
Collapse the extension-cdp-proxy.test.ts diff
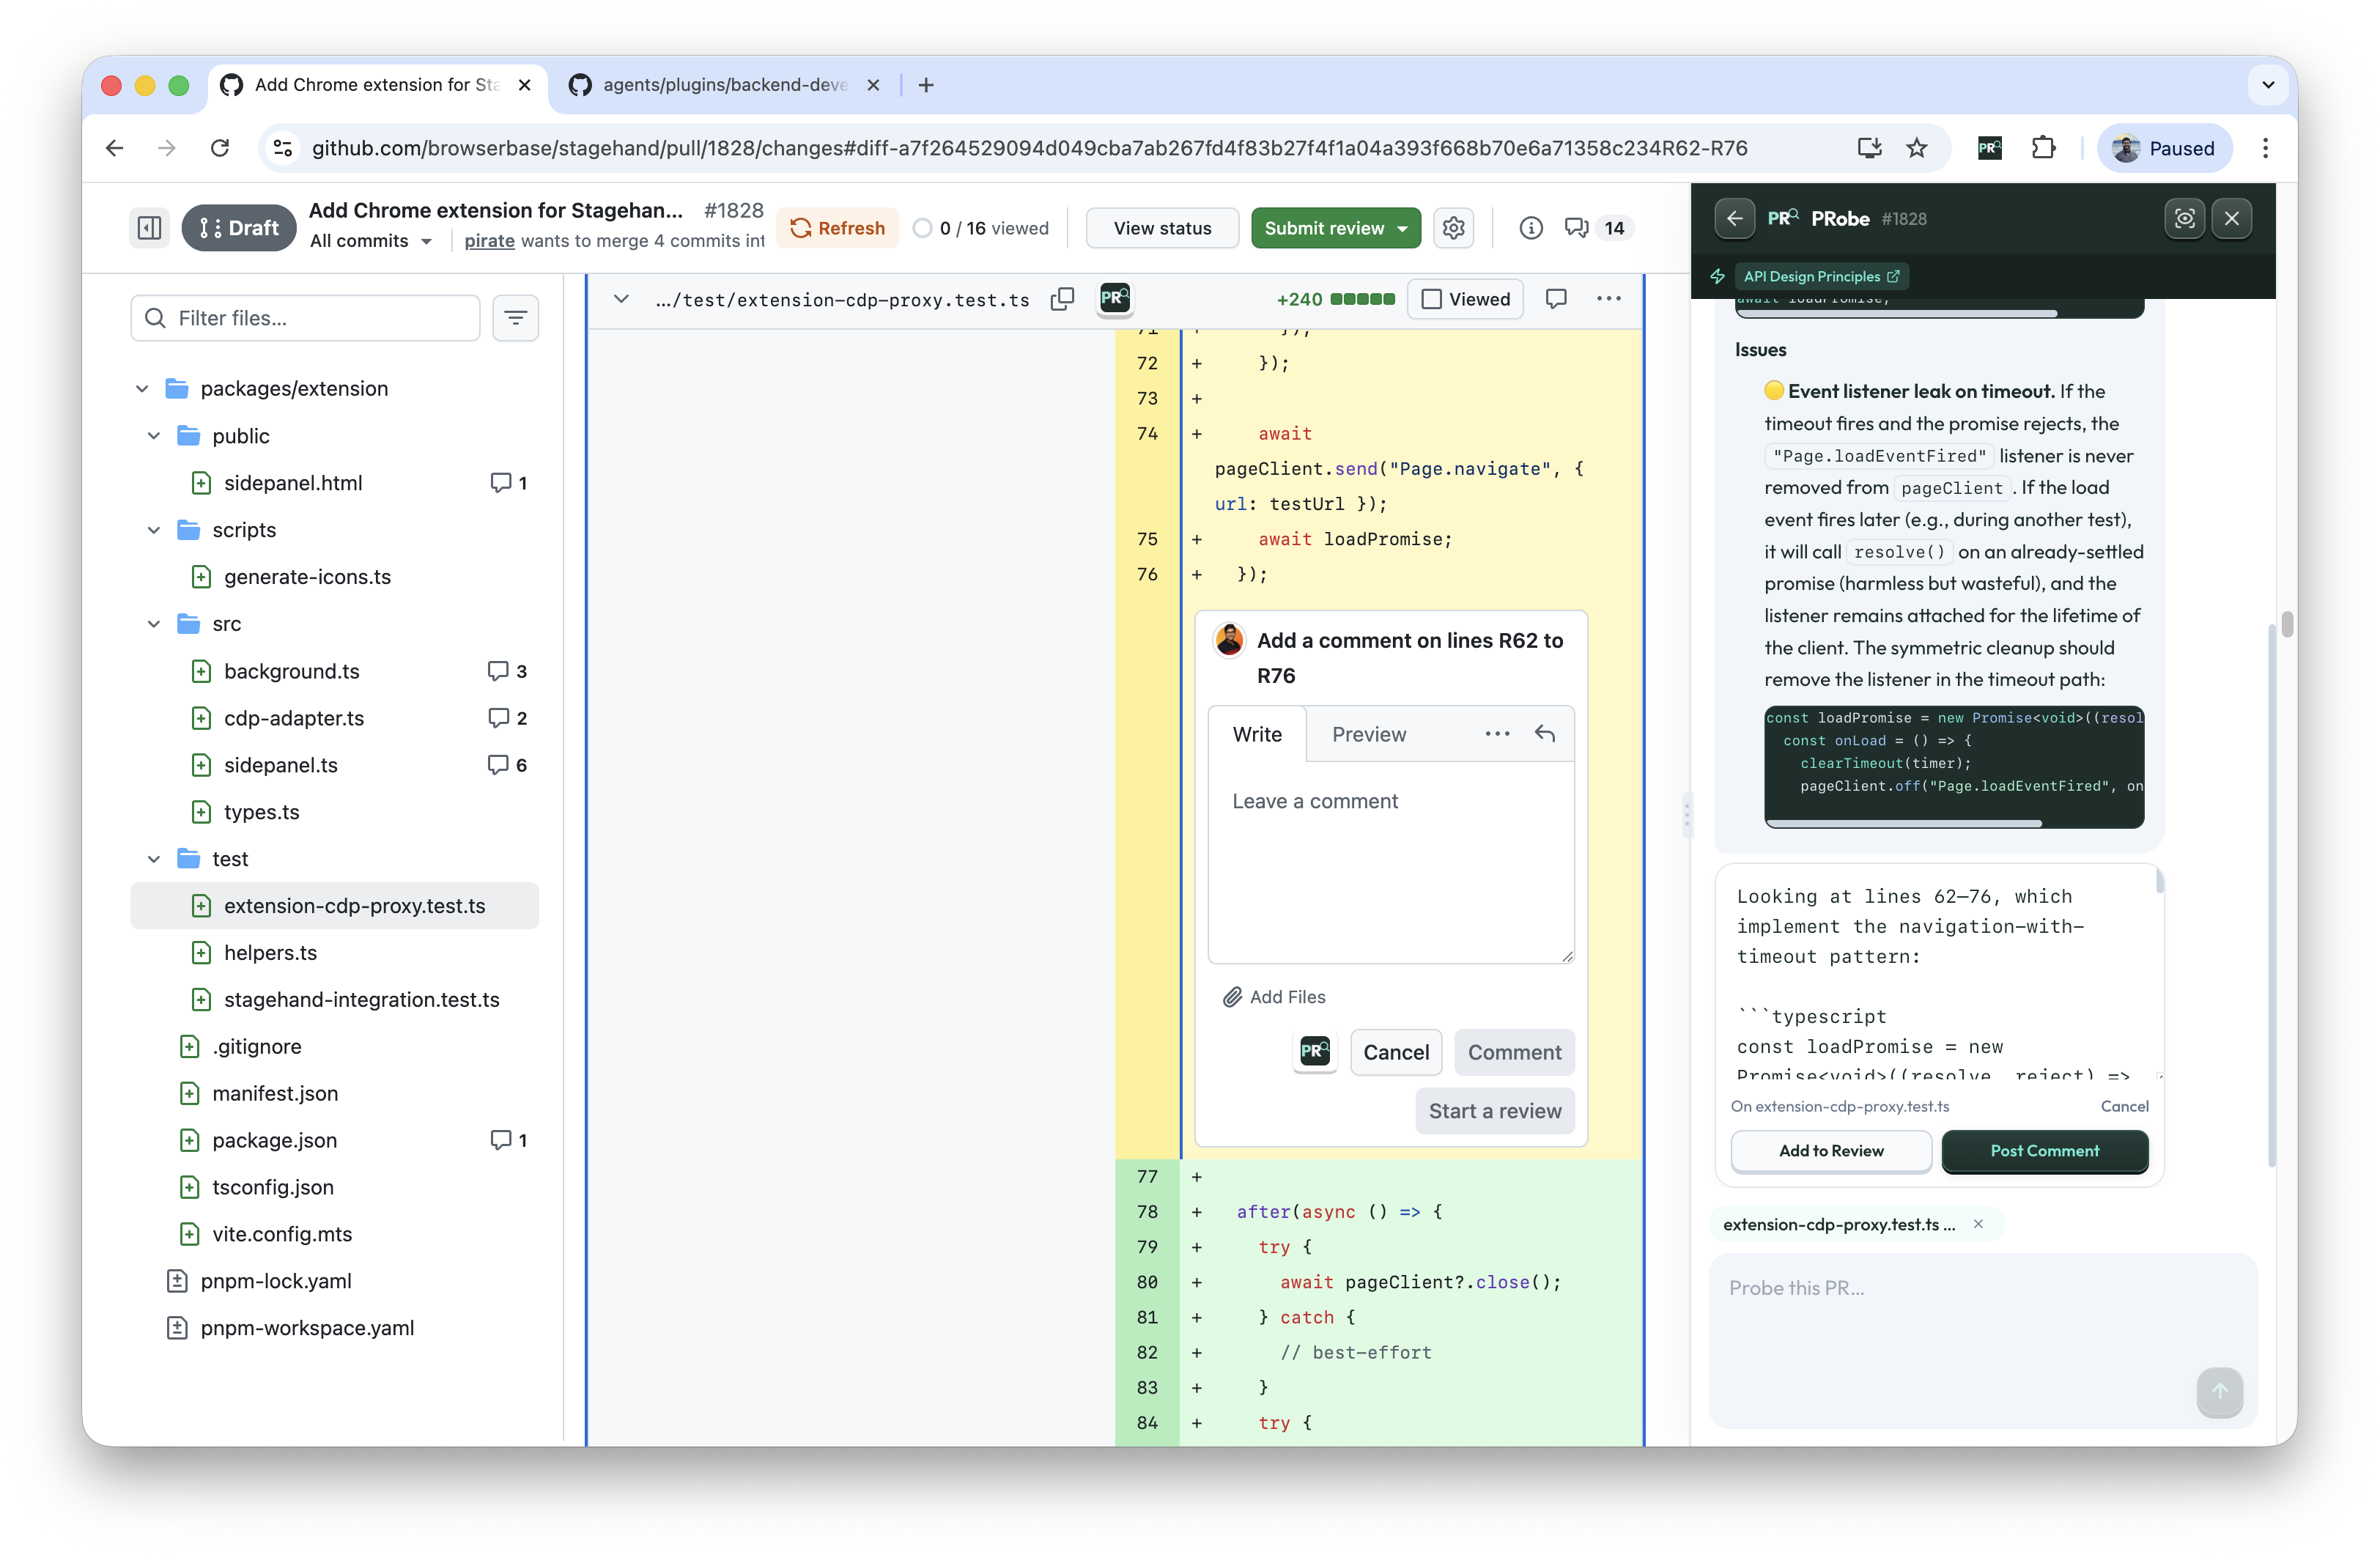[621, 299]
